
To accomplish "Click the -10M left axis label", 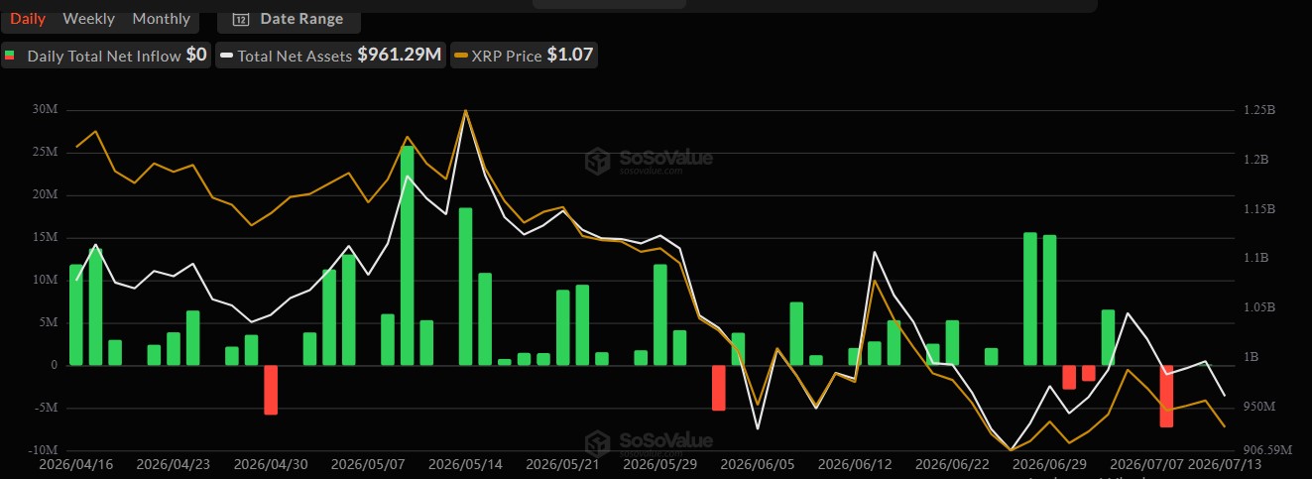I will [43, 449].
